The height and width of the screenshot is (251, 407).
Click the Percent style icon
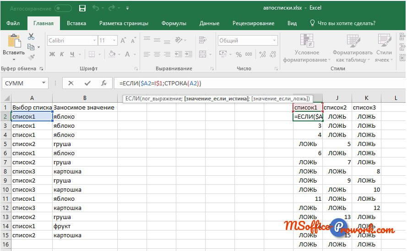[x=239, y=54]
